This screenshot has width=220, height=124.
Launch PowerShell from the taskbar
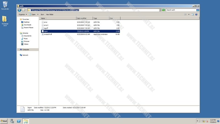(x=19, y=121)
